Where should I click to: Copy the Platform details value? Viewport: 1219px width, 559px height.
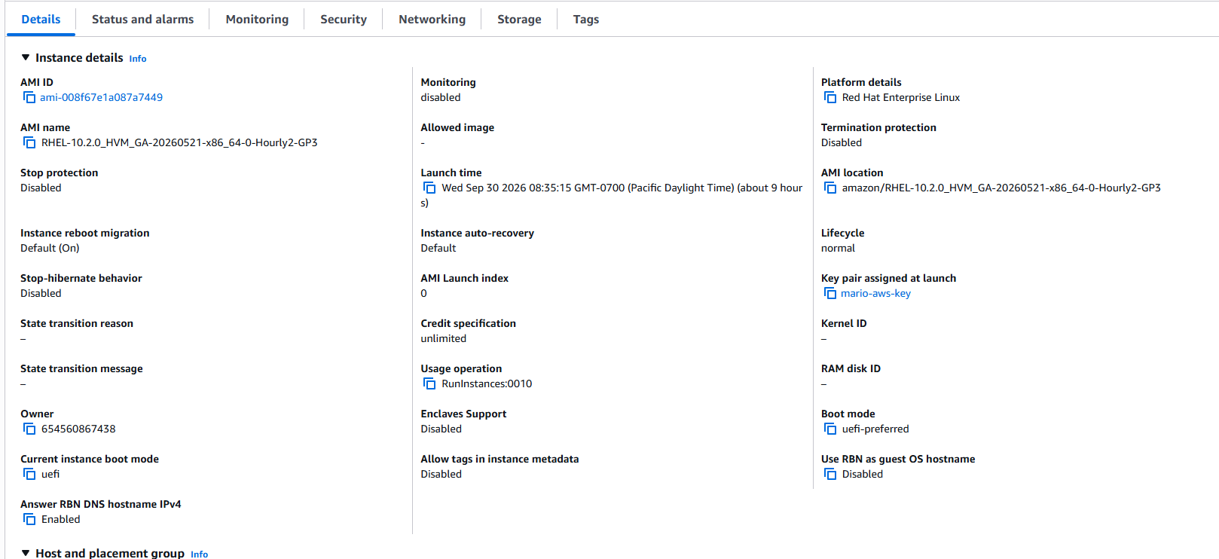click(830, 97)
